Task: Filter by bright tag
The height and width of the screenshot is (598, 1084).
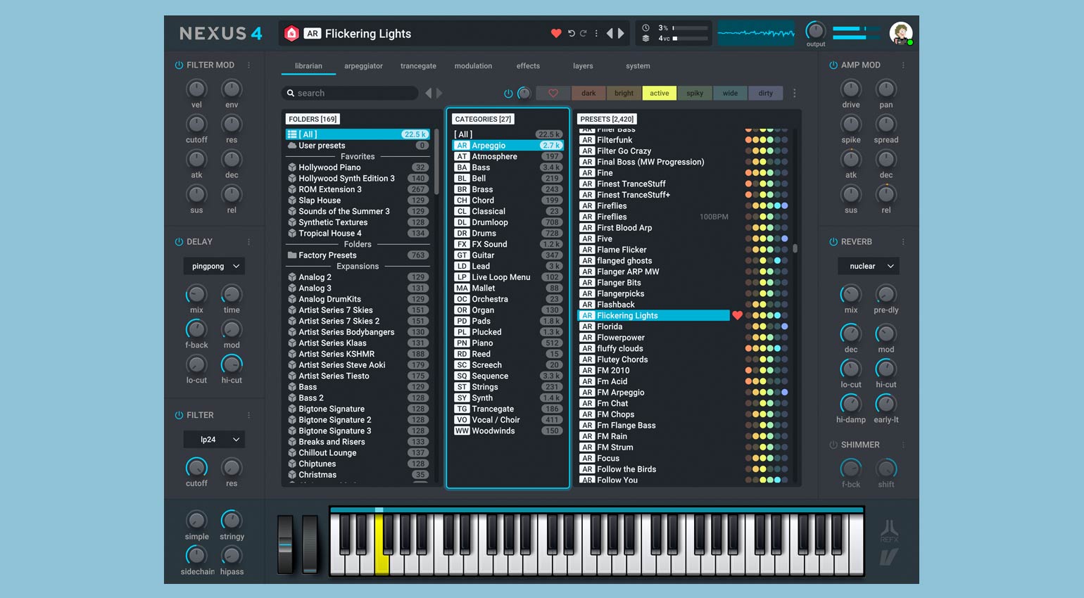Action: click(624, 93)
